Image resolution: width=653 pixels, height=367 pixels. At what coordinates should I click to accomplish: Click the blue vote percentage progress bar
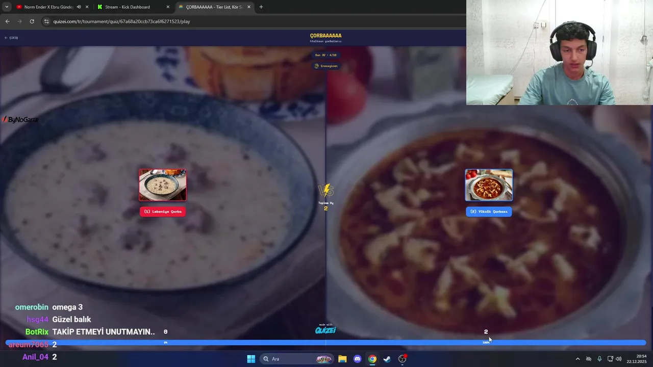tap(325, 343)
